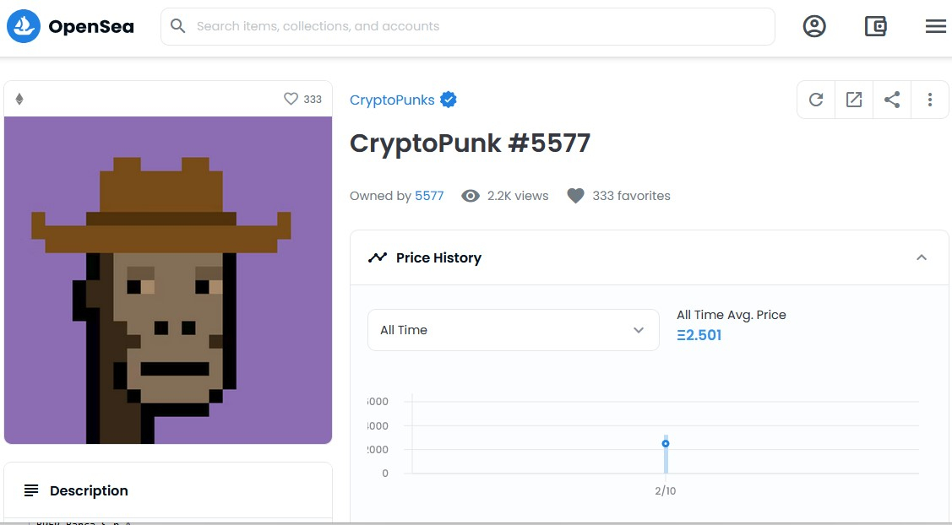
Task: Open the wallet icon
Action: 876,26
